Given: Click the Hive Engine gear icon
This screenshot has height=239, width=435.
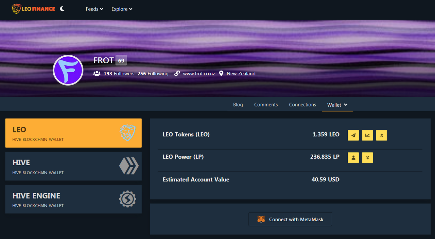Looking at the screenshot, I should click(x=127, y=199).
